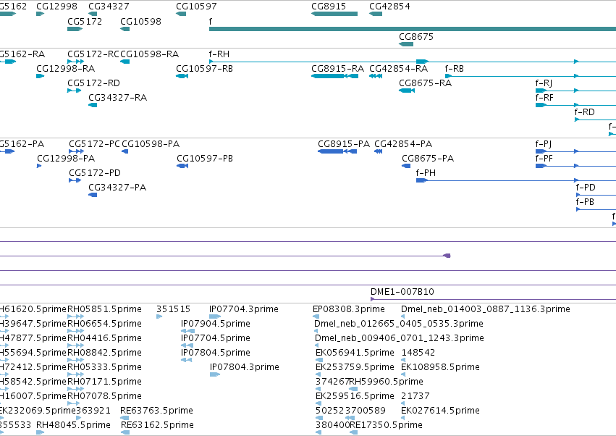This screenshot has width=616, height=436.
Task: Open the gene label "CG8675"
Action: coord(416,36)
